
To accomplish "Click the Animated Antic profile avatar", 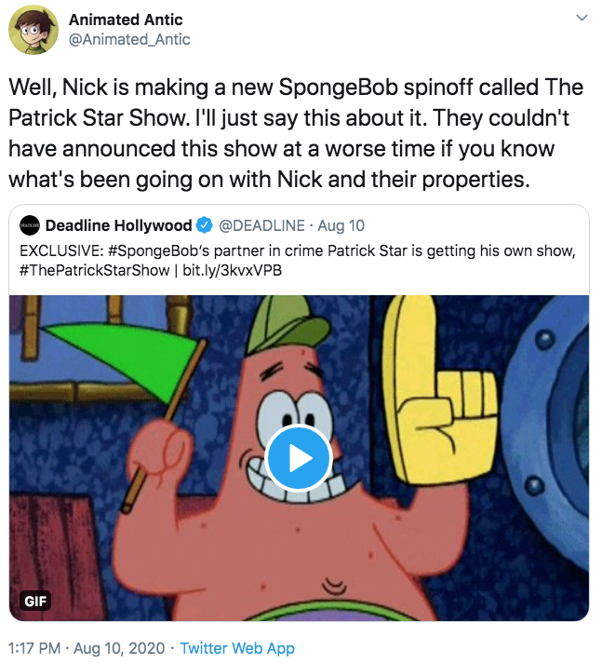I will [33, 33].
